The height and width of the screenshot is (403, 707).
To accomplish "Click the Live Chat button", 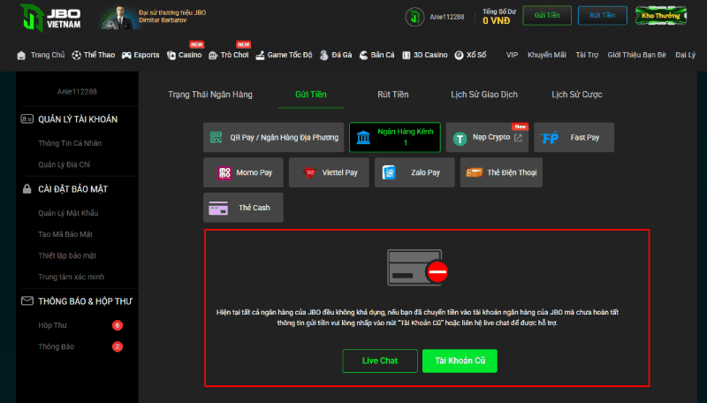I will point(380,361).
